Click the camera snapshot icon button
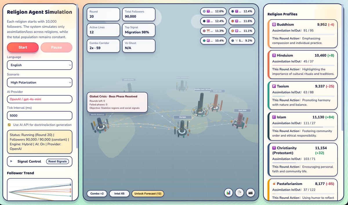Image resolution: width=348 pixels, height=205 pixels. tap(251, 192)
